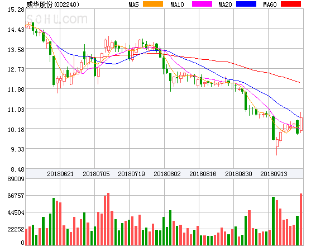Click the 20180621 date label
Image resolution: width=335 pixels, height=246 pixels.
pyautogui.click(x=60, y=174)
